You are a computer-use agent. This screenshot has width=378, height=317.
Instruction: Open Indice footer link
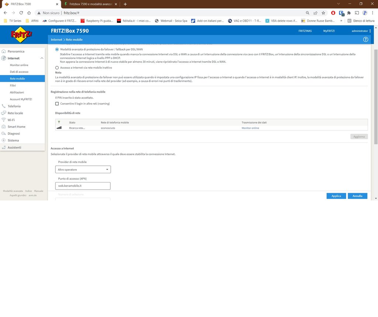point(28,191)
